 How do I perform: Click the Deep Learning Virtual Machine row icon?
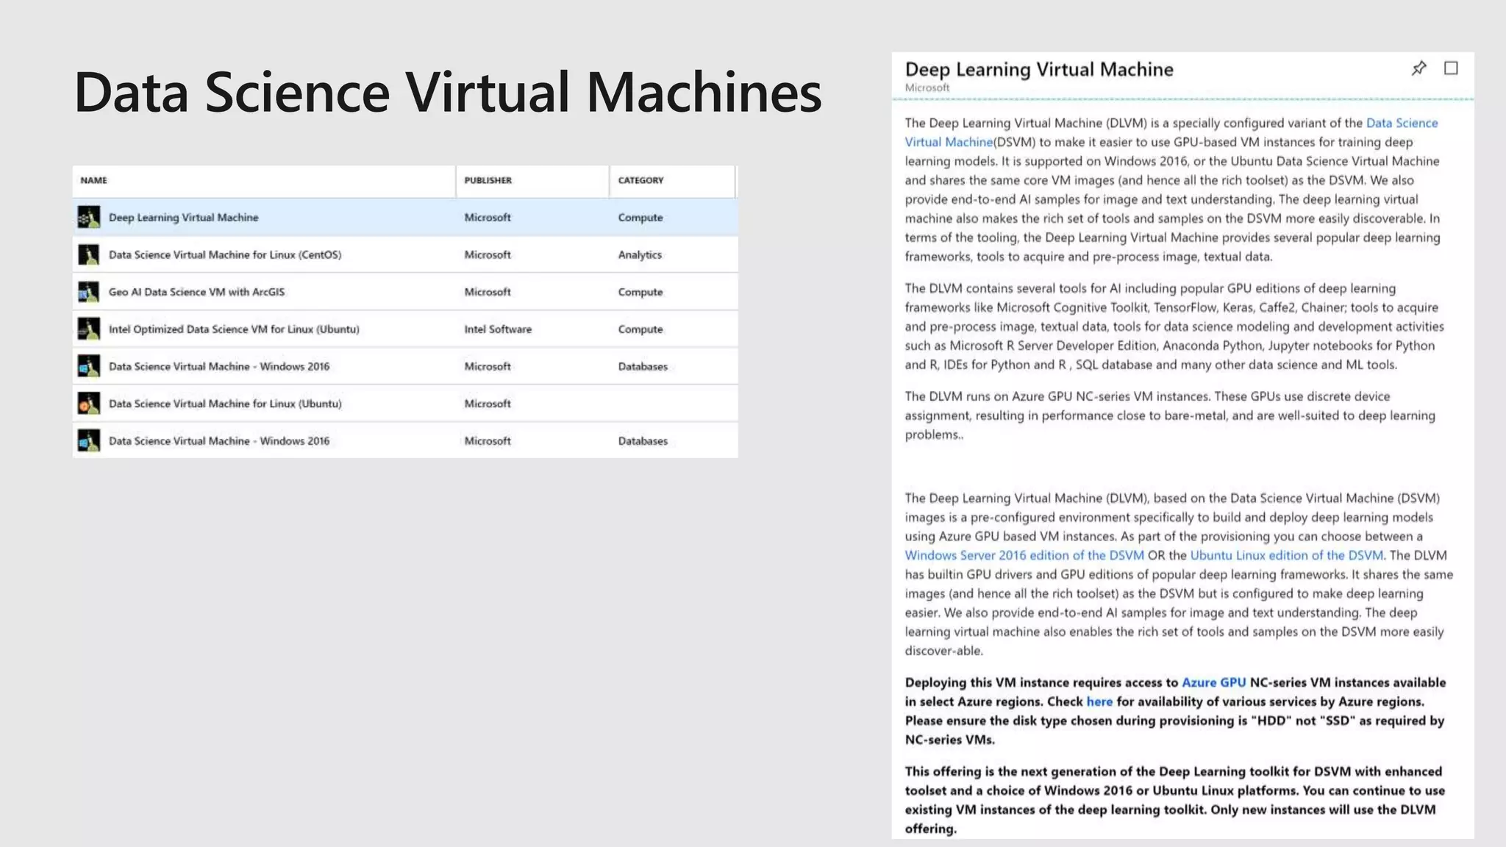coord(89,218)
